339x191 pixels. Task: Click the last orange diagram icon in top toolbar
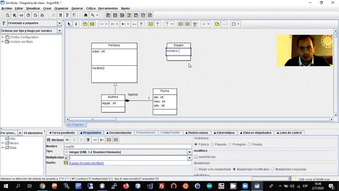tap(150, 15)
